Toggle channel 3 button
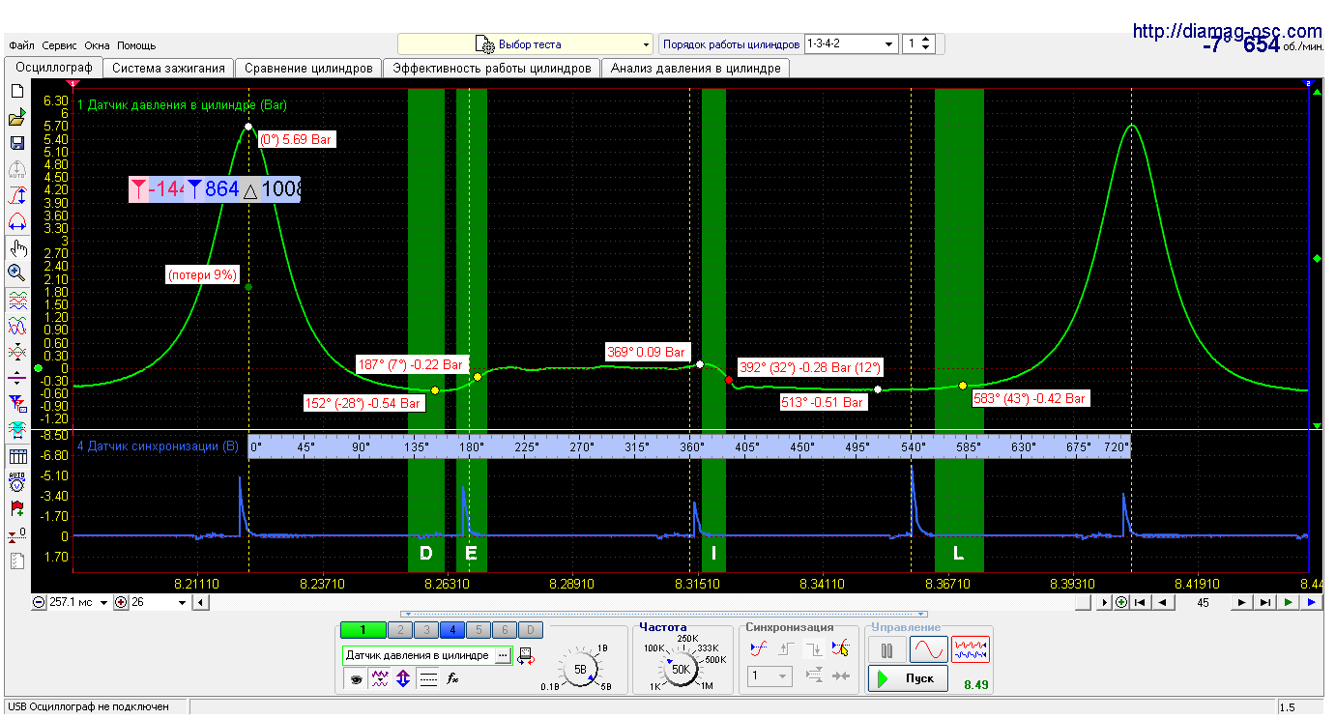This screenshot has width=1336, height=719. [x=424, y=630]
